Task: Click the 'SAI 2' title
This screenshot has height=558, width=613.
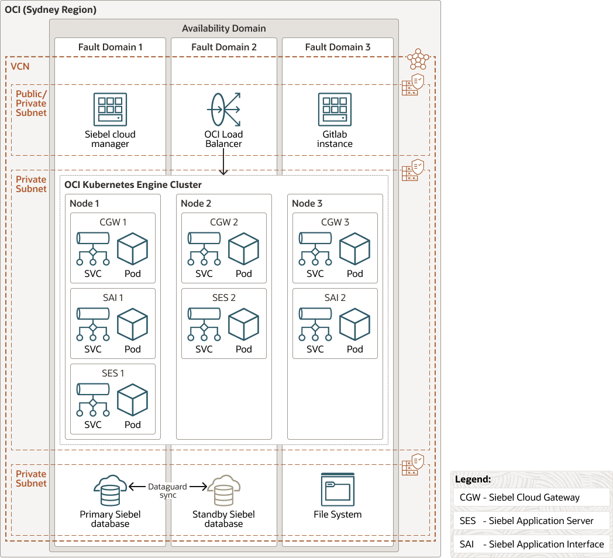Action: pos(335,298)
